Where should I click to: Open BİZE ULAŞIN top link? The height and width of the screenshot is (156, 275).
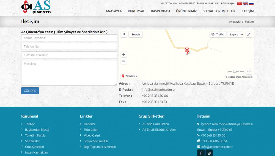(228, 4)
